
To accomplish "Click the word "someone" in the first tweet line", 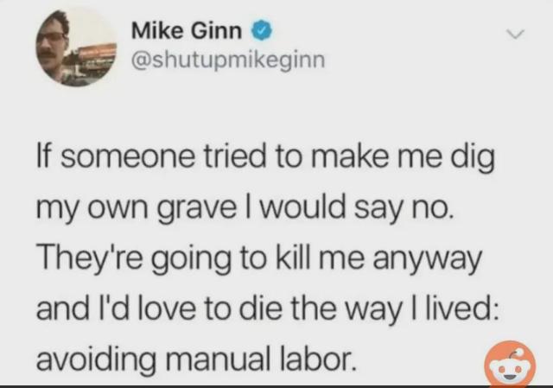I will tap(129, 157).
